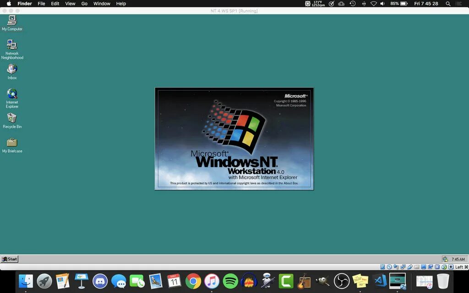Viewport: 469px width, 293px height.
Task: Open the Go menu
Action: pyautogui.click(x=84, y=4)
